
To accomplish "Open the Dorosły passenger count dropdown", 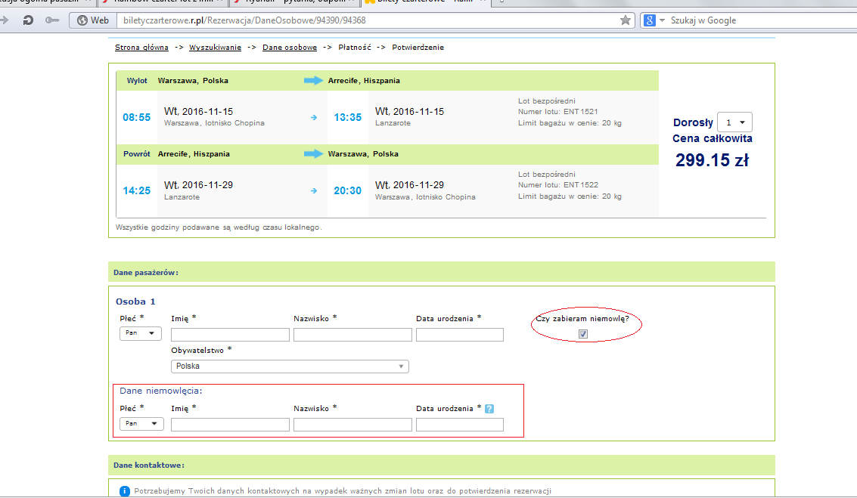I will click(734, 122).
